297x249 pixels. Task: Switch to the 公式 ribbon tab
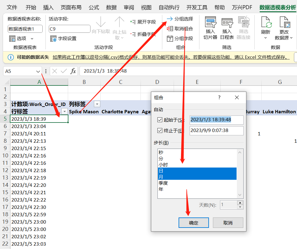[94, 7]
